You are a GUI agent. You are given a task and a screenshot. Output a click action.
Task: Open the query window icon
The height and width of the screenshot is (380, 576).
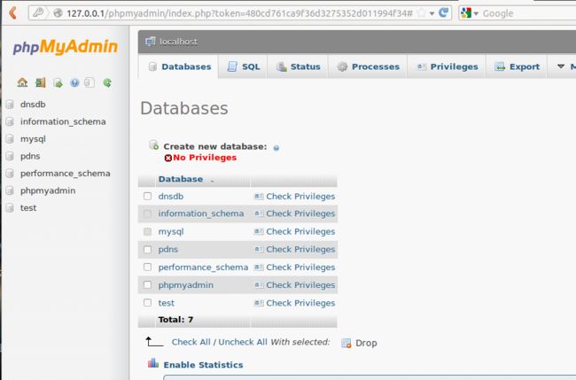pos(58,83)
